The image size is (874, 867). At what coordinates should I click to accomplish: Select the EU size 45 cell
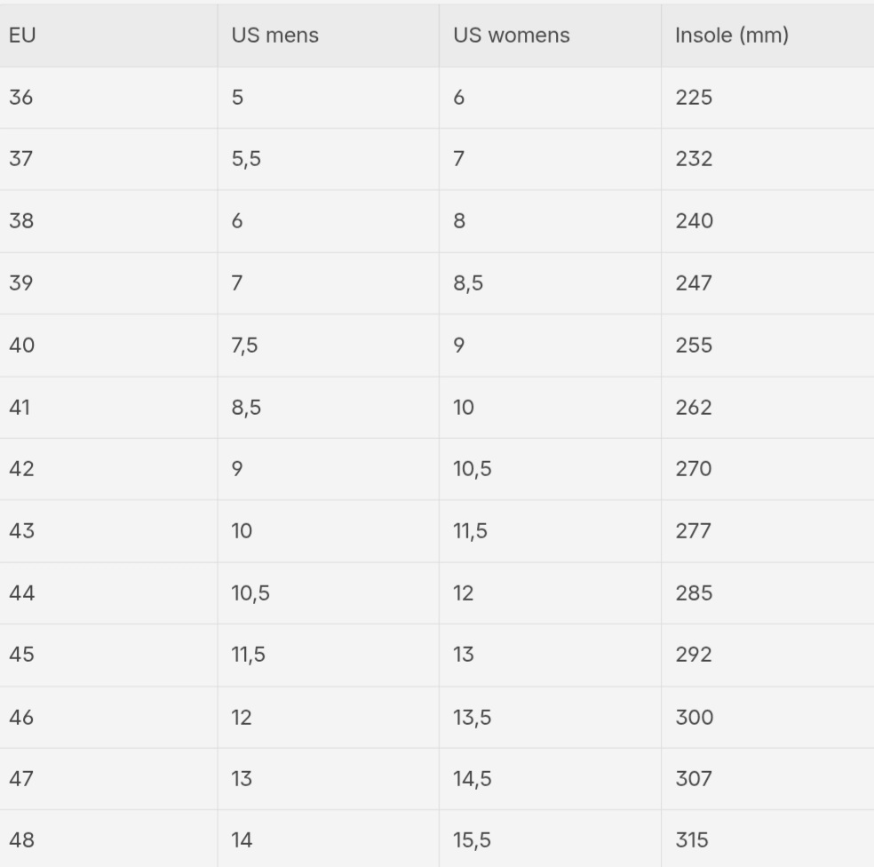click(x=21, y=654)
